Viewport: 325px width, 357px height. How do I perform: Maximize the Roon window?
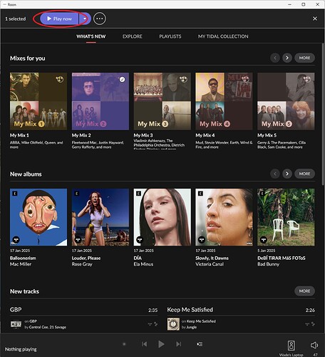click(304, 4)
